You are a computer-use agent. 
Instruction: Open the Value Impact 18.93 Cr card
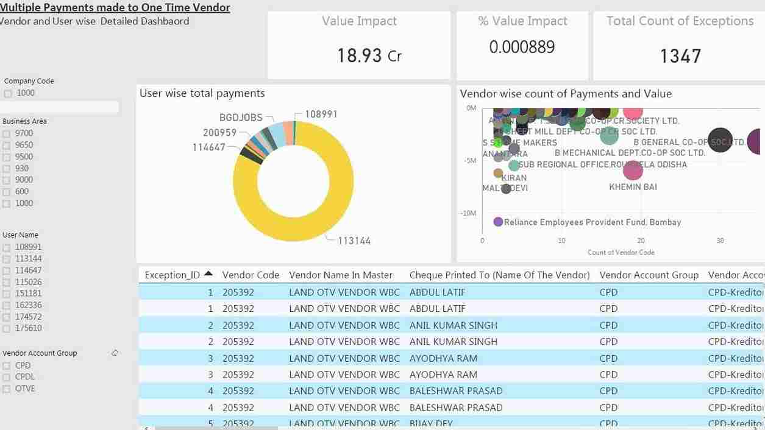click(360, 45)
